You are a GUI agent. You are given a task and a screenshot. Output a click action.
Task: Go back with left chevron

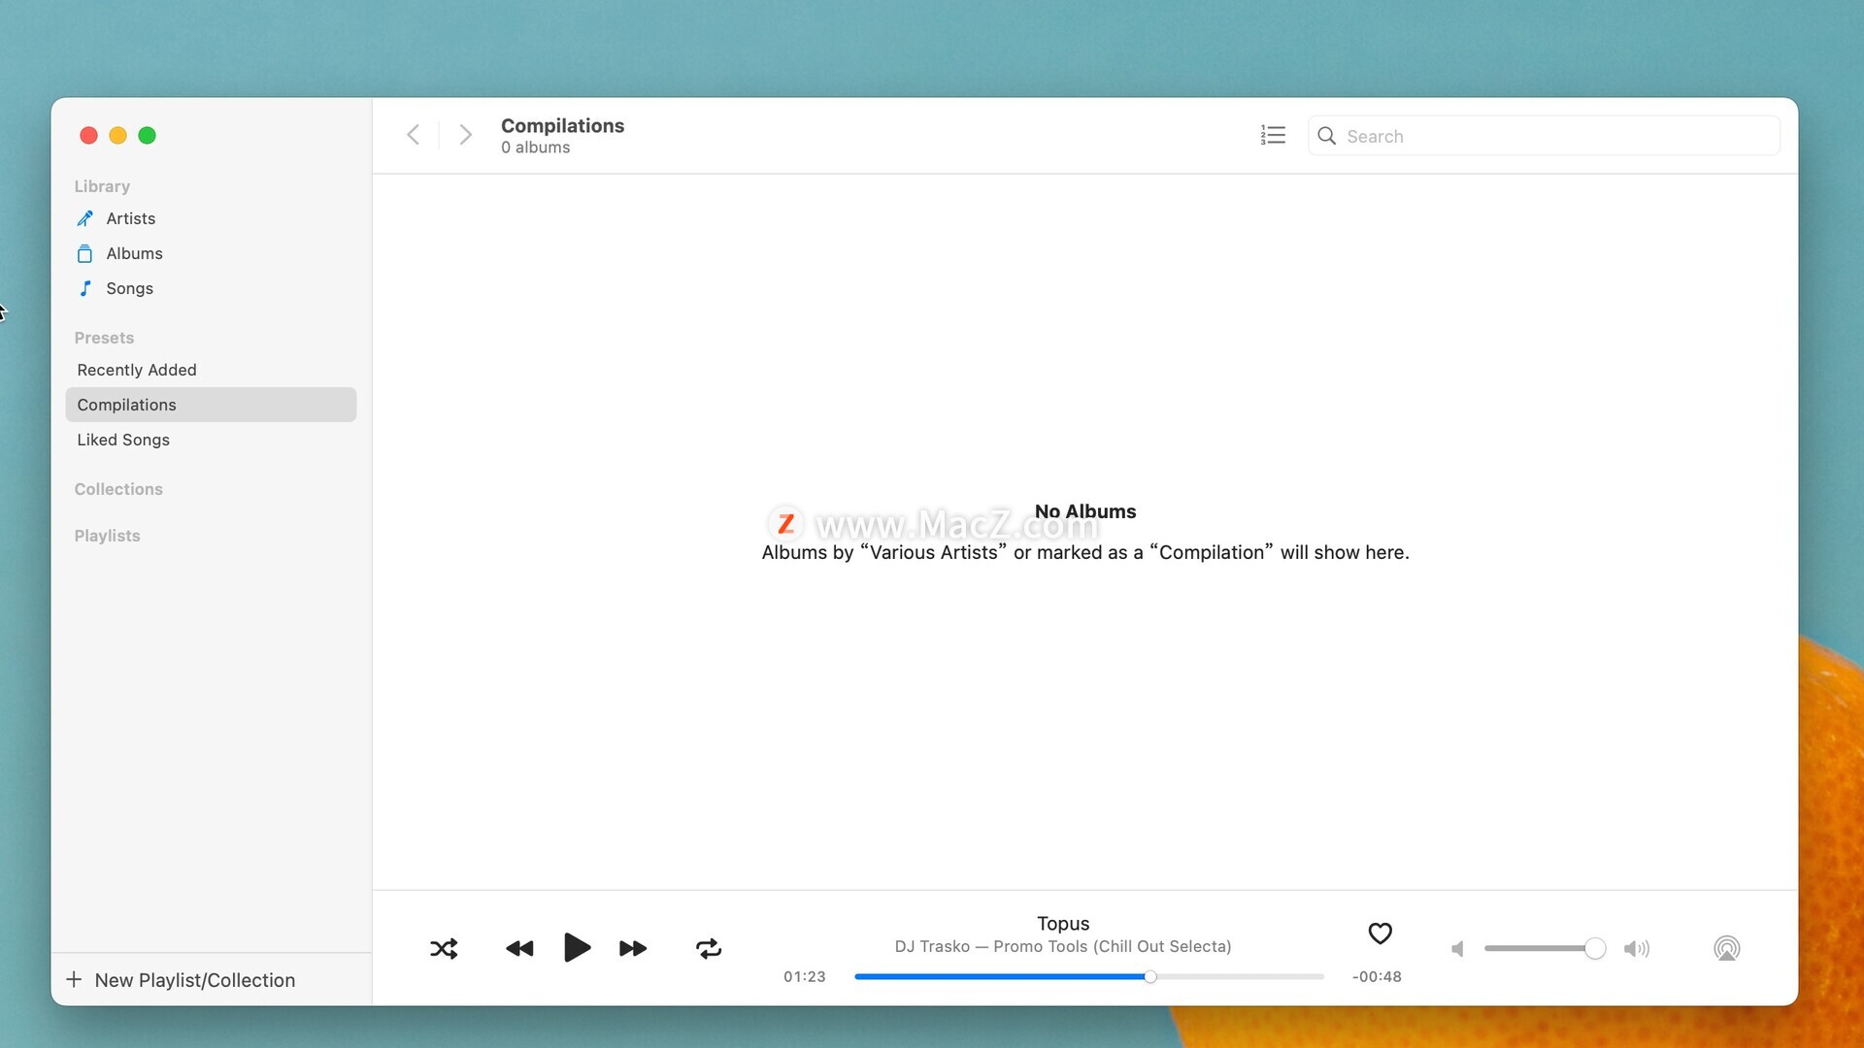coord(414,135)
